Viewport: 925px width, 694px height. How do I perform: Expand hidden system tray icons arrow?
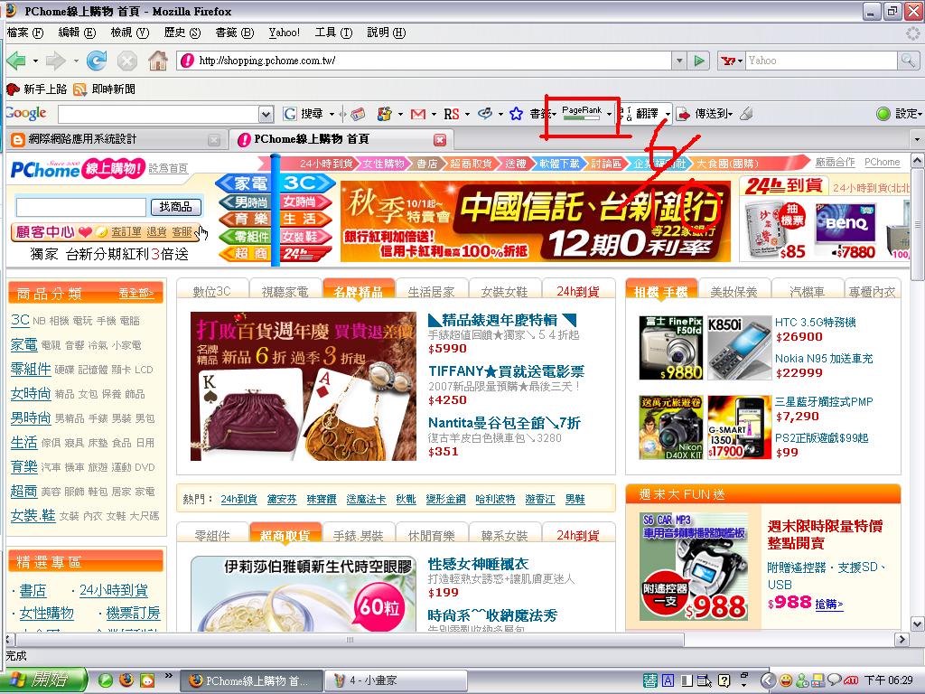click(x=767, y=680)
